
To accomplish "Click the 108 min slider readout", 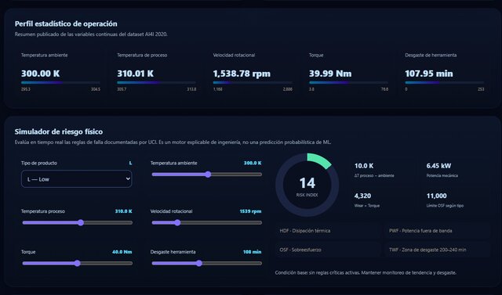I will (252, 252).
